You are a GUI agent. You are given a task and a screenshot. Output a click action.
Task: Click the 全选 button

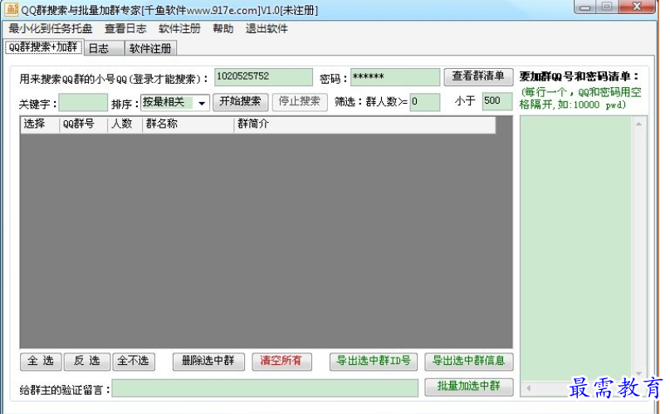(x=41, y=362)
